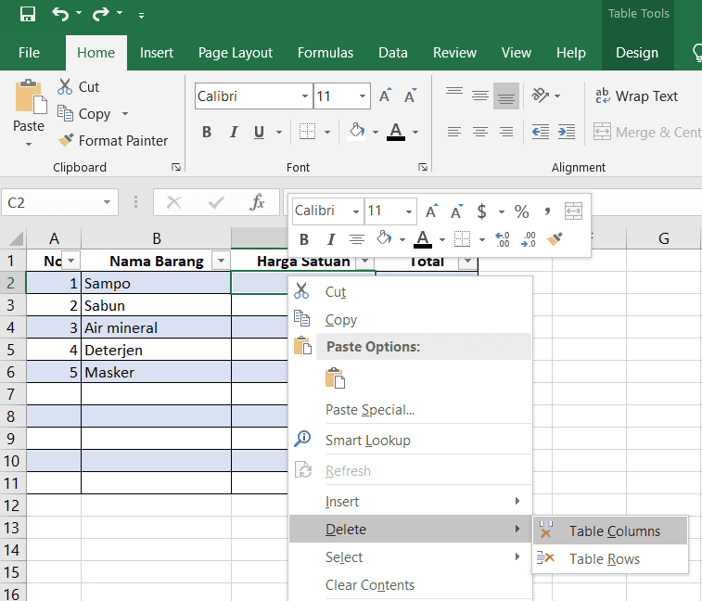Click the Paste clipboard icon in ribbon
Screen dimensions: 702x601
(31, 96)
